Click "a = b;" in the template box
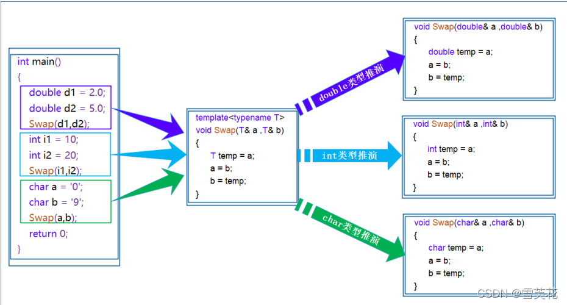The height and width of the screenshot is (305, 567). tap(221, 168)
